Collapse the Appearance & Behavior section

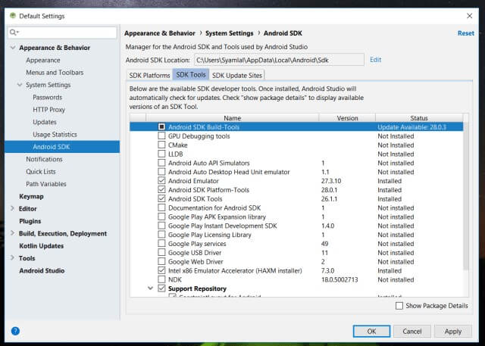click(x=12, y=48)
